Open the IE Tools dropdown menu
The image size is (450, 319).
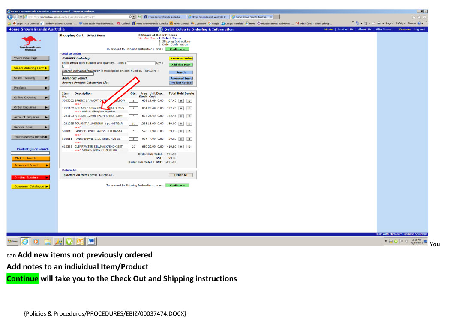click(x=412, y=23)
